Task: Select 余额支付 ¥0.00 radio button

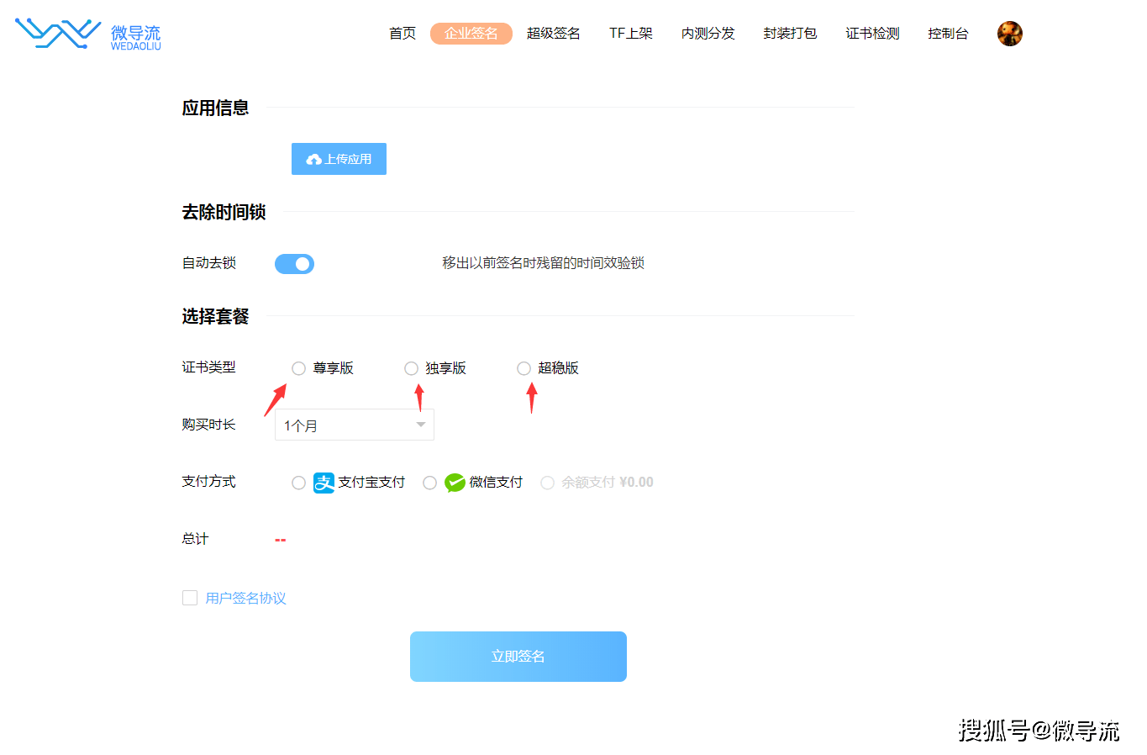Action: [547, 483]
